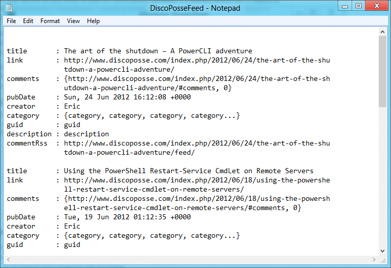Open the Format menu
Image resolution: width=391 pixels, height=268 pixels.
50,21
